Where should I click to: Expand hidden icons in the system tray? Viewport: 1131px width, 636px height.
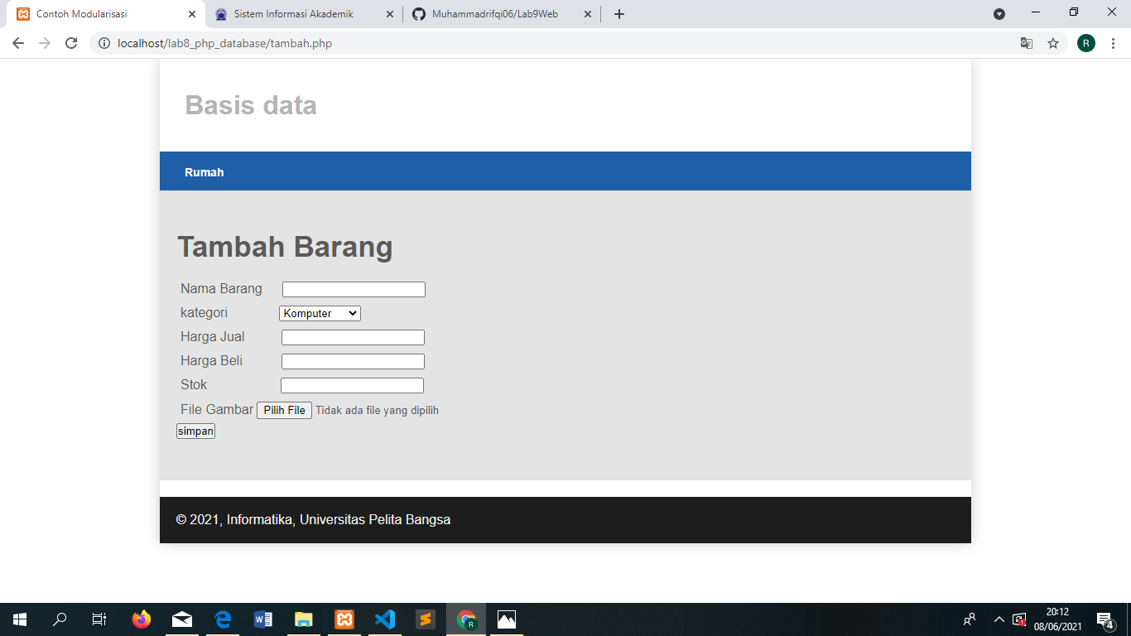(999, 619)
